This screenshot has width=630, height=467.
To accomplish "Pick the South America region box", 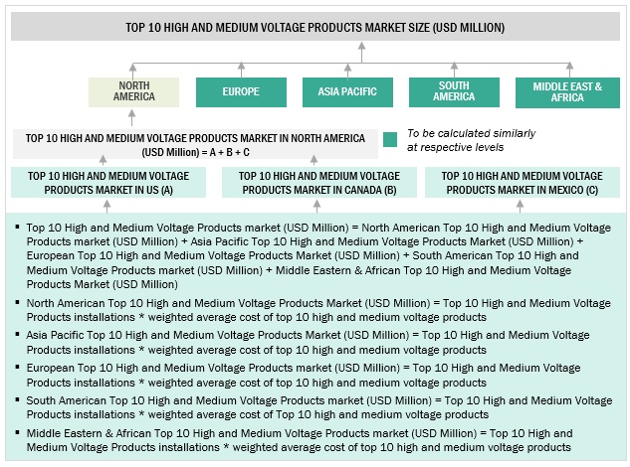I will [454, 91].
